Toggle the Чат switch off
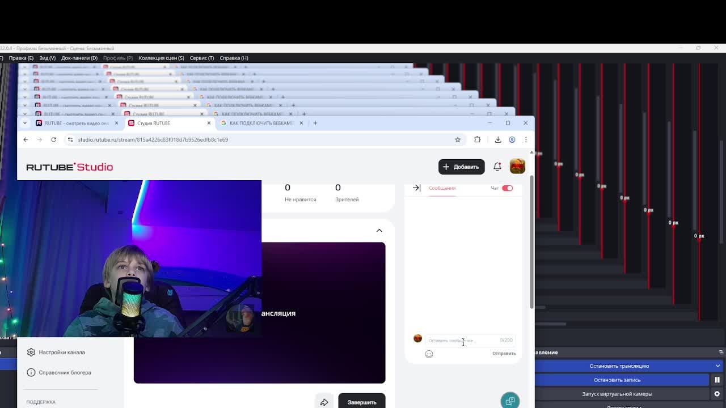The height and width of the screenshot is (408, 726). point(507,188)
